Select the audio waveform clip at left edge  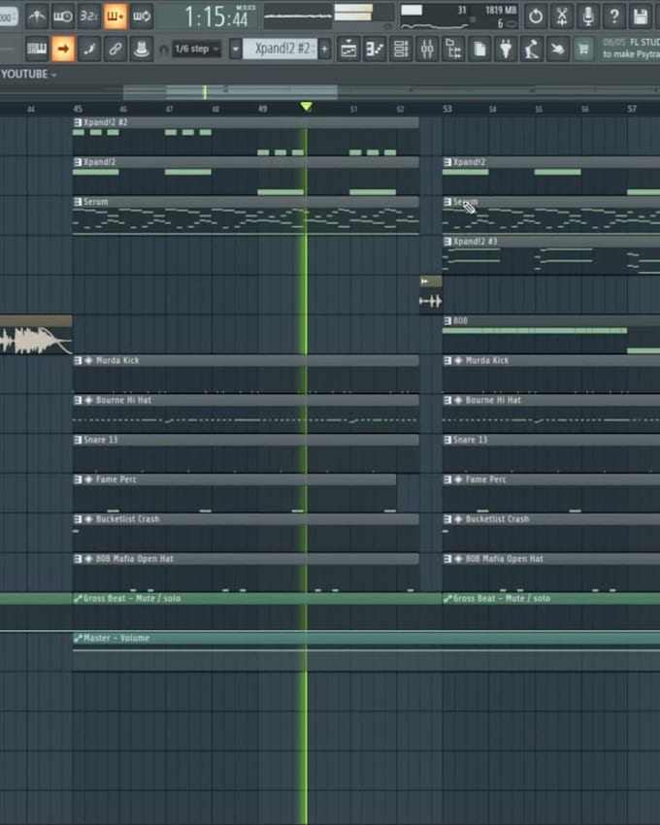[x=36, y=335]
